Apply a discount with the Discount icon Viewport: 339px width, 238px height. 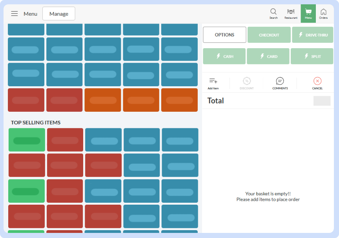(246, 81)
